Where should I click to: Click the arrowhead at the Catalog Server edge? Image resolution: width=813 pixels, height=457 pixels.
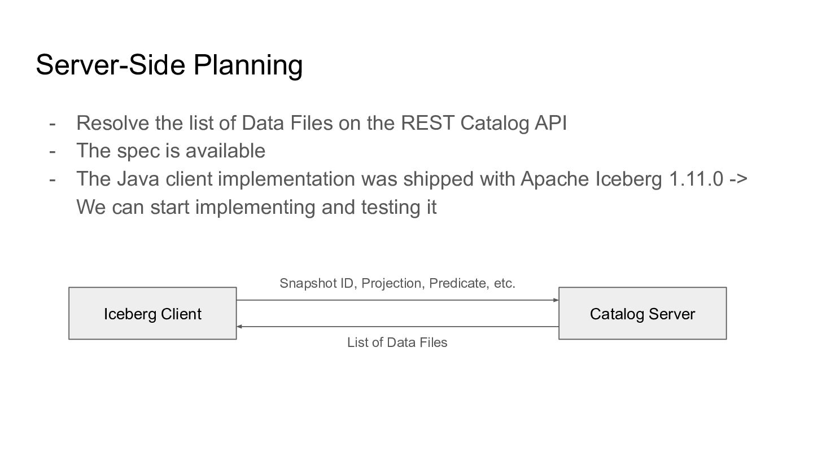click(x=556, y=300)
